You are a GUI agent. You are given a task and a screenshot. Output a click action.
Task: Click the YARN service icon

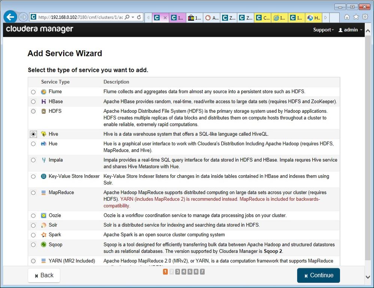pos(43,261)
